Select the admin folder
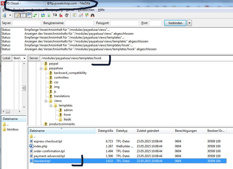 click(68, 110)
